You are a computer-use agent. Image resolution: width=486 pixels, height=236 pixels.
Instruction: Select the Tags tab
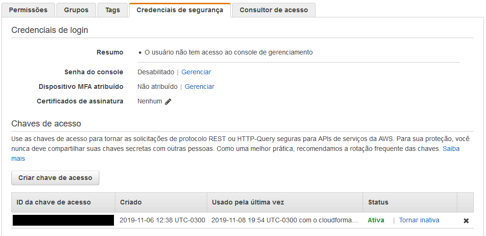coord(113,10)
